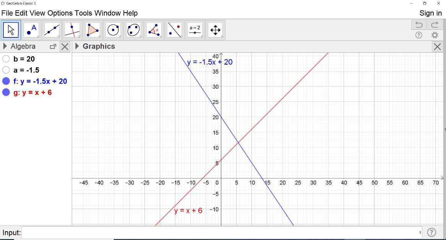Viewport: 446px width, 240px height.
Task: Open the Edit menu
Action: click(21, 13)
